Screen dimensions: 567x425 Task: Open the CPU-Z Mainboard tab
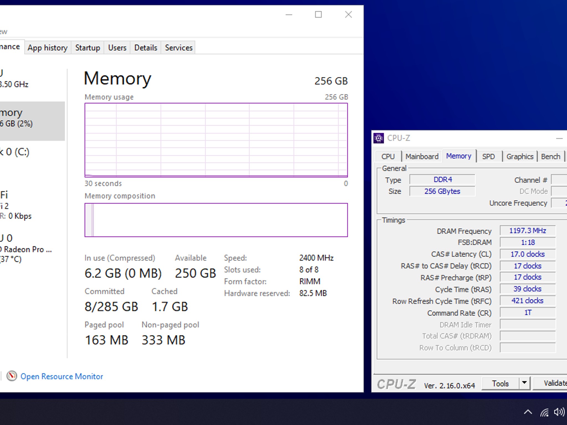pyautogui.click(x=422, y=156)
